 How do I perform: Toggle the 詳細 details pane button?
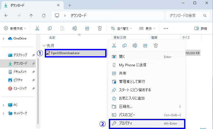[201, 28]
